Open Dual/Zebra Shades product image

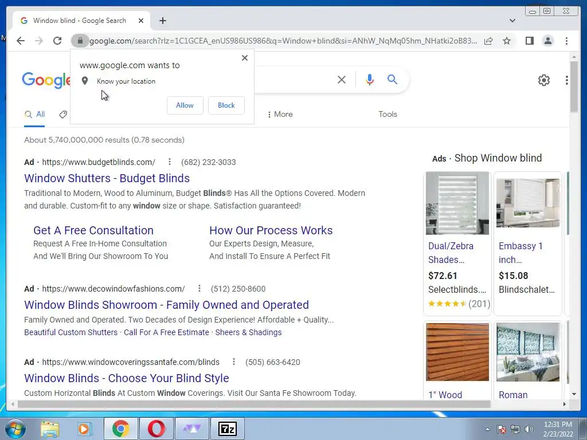click(457, 203)
